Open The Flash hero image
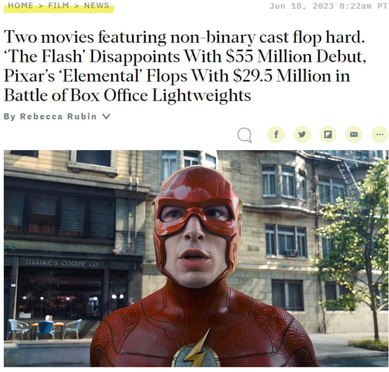This screenshot has width=389, height=372. (196, 259)
